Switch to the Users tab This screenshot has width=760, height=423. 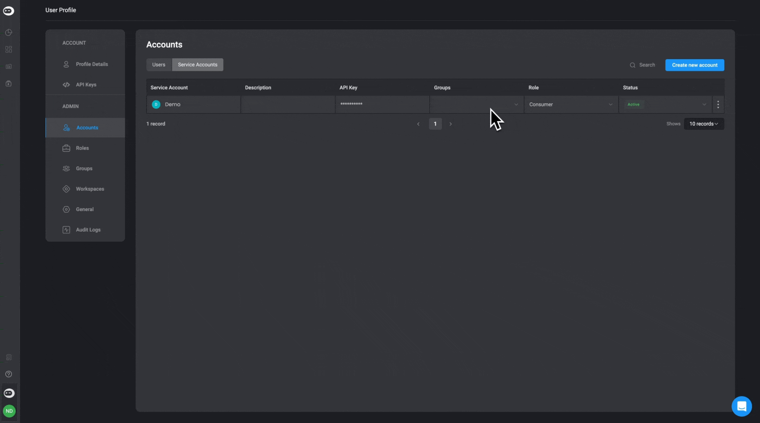tap(159, 65)
